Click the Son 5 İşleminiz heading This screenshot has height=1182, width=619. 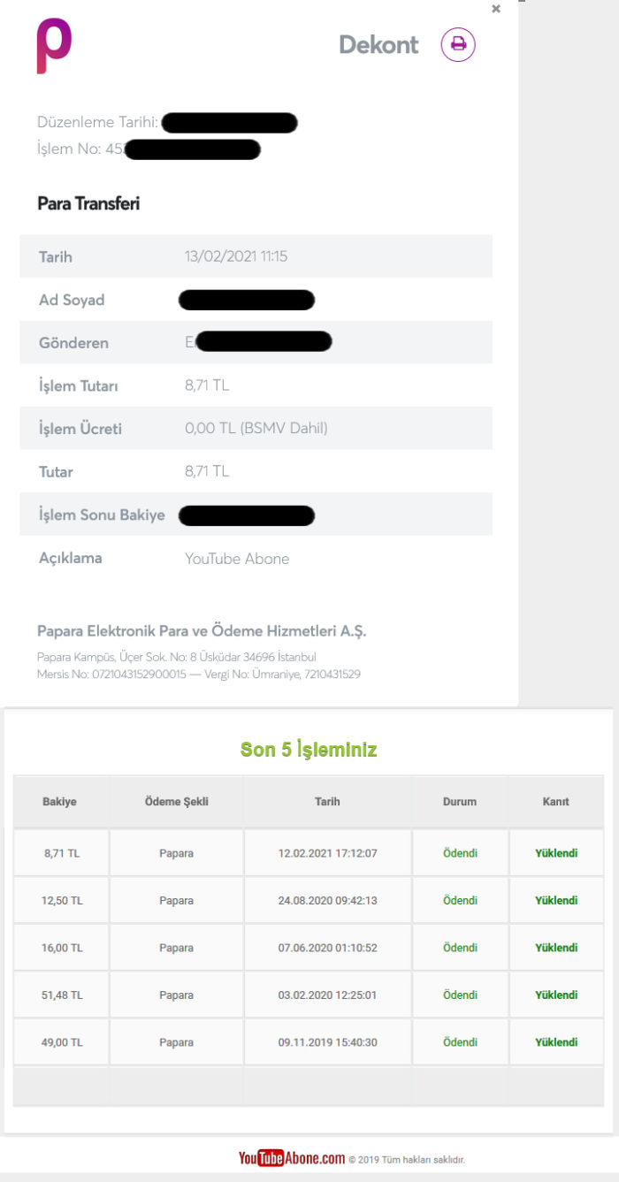[x=309, y=750]
